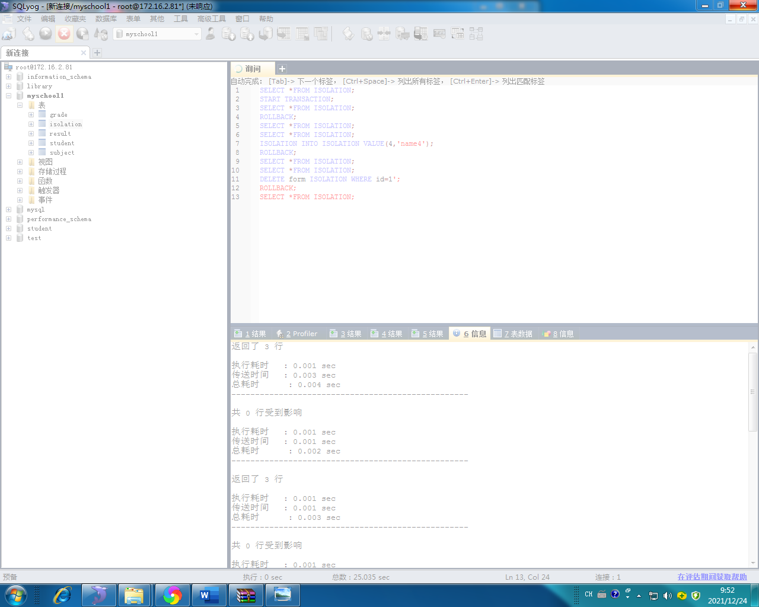Image resolution: width=759 pixels, height=607 pixels.
Task: Switch to the 2 Profiler tab
Action: pyautogui.click(x=297, y=334)
